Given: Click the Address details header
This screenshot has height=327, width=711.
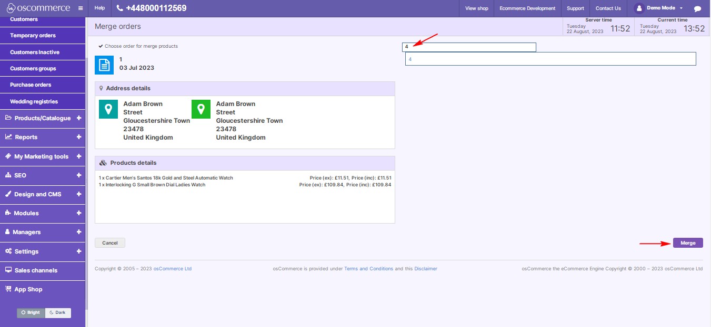Looking at the screenshot, I should [245, 89].
